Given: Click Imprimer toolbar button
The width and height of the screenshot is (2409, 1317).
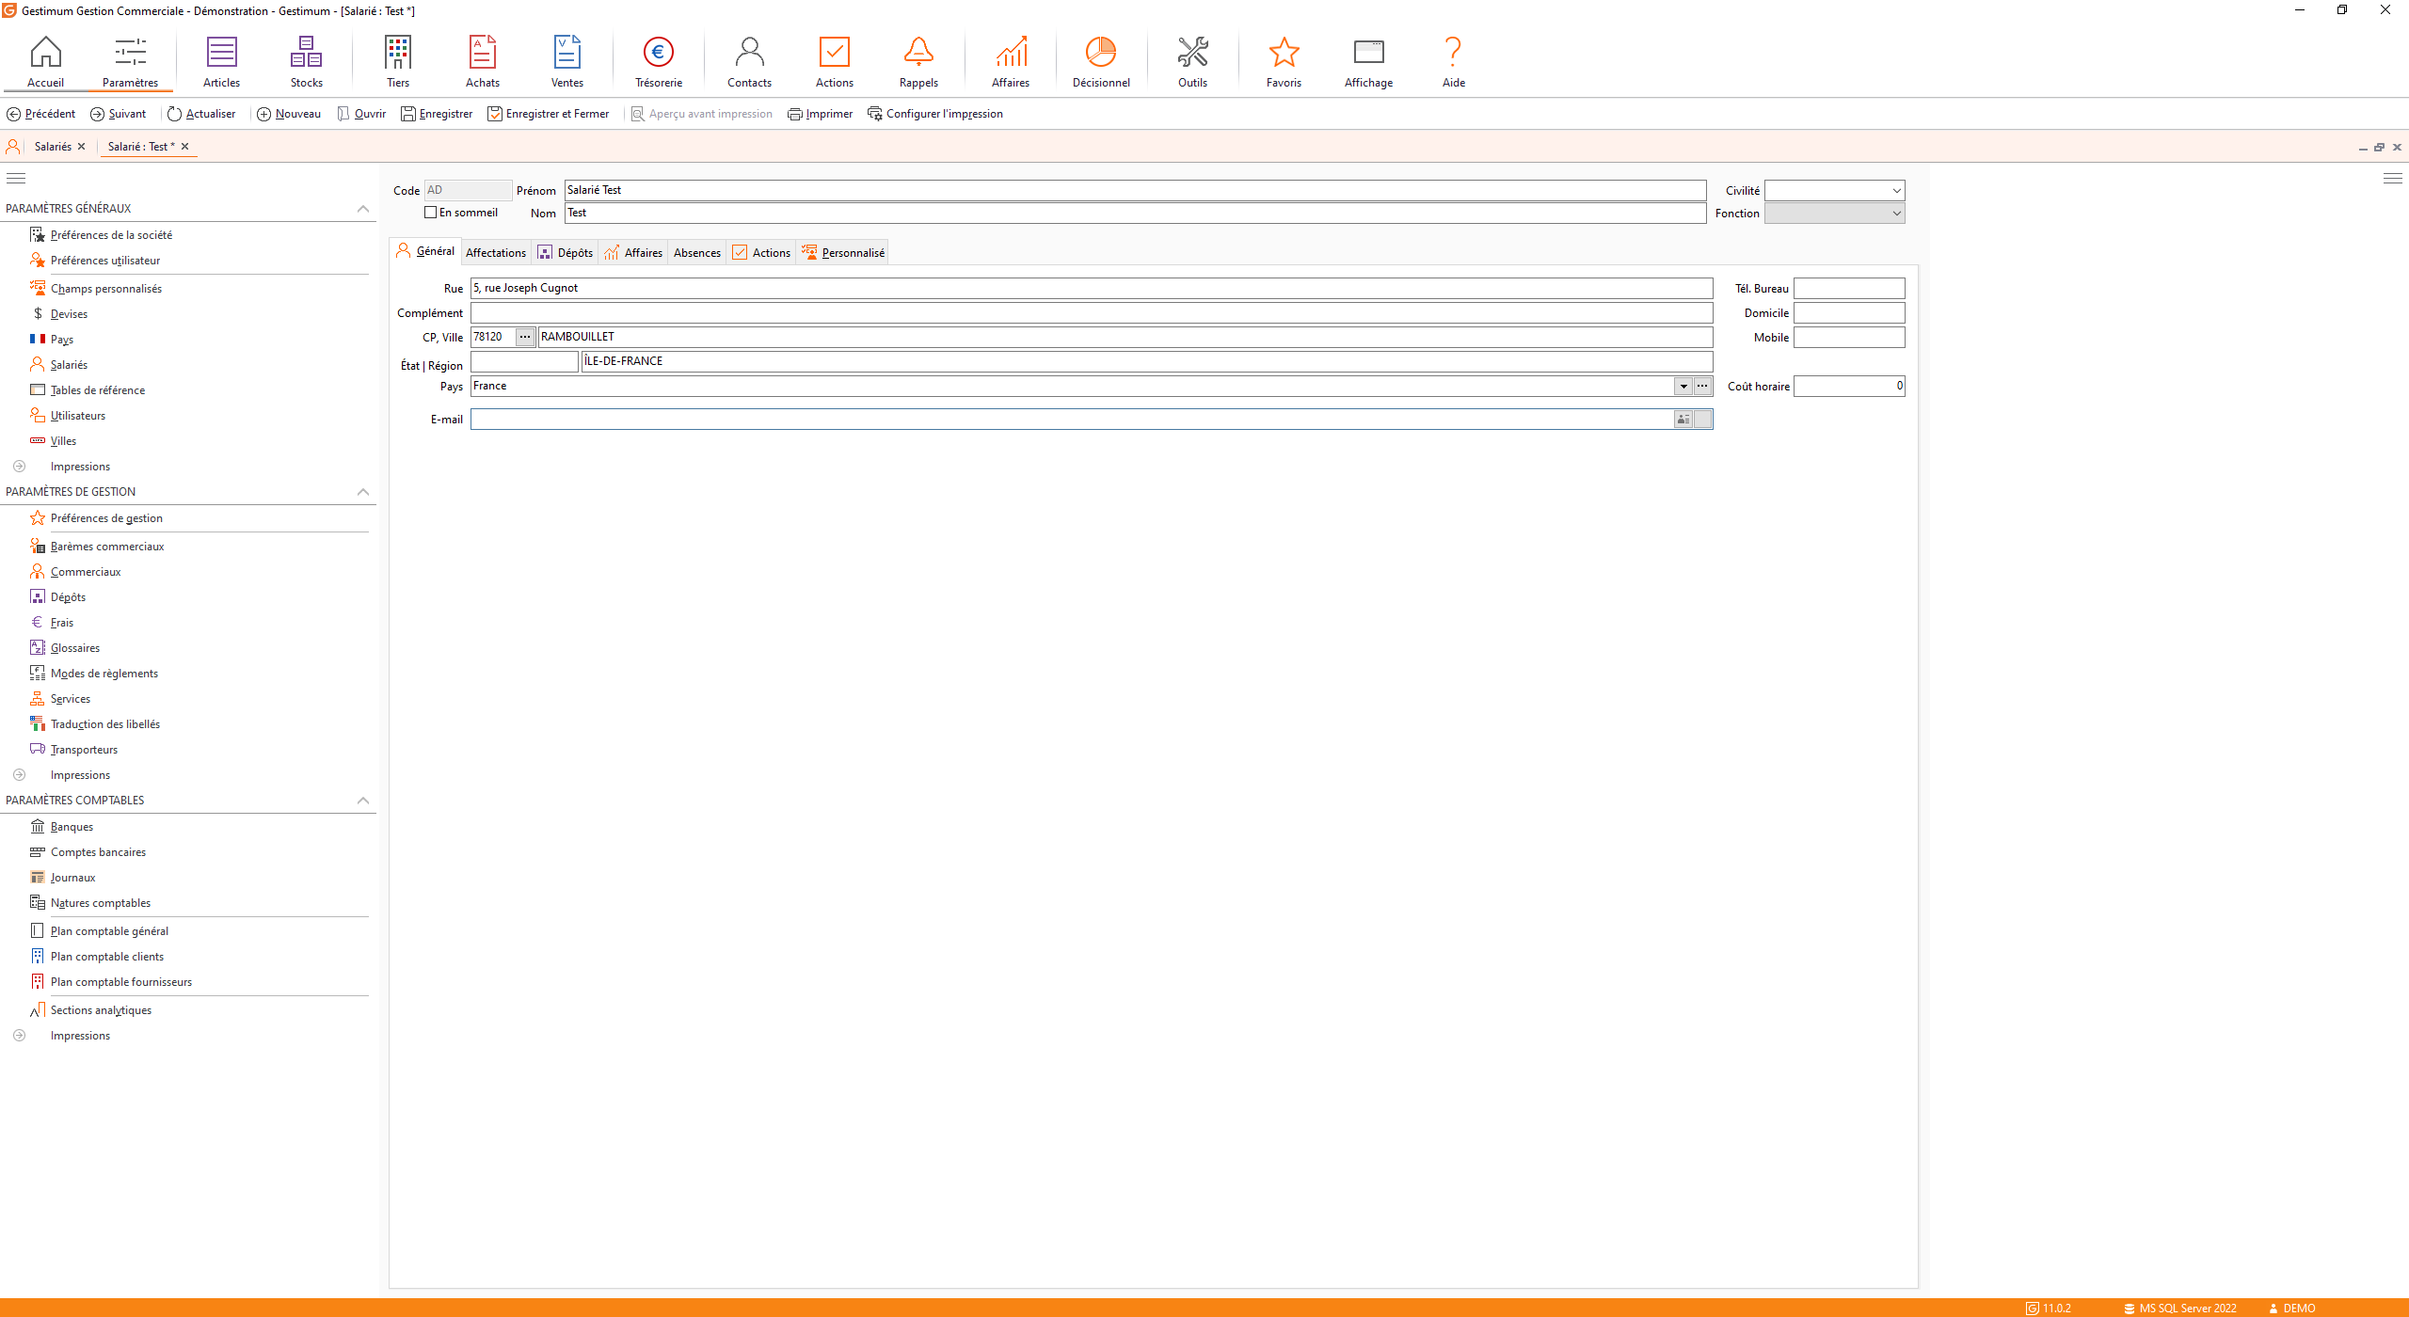Looking at the screenshot, I should pyautogui.click(x=820, y=114).
